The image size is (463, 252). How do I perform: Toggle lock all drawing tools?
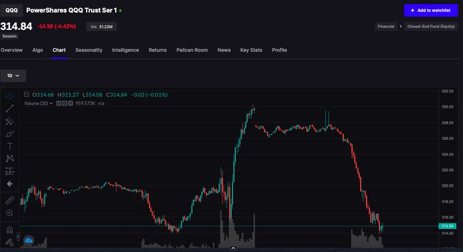10,242
